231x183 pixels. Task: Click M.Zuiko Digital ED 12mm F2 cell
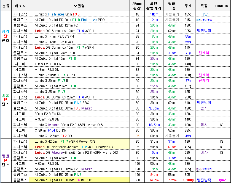click(x=79, y=25)
